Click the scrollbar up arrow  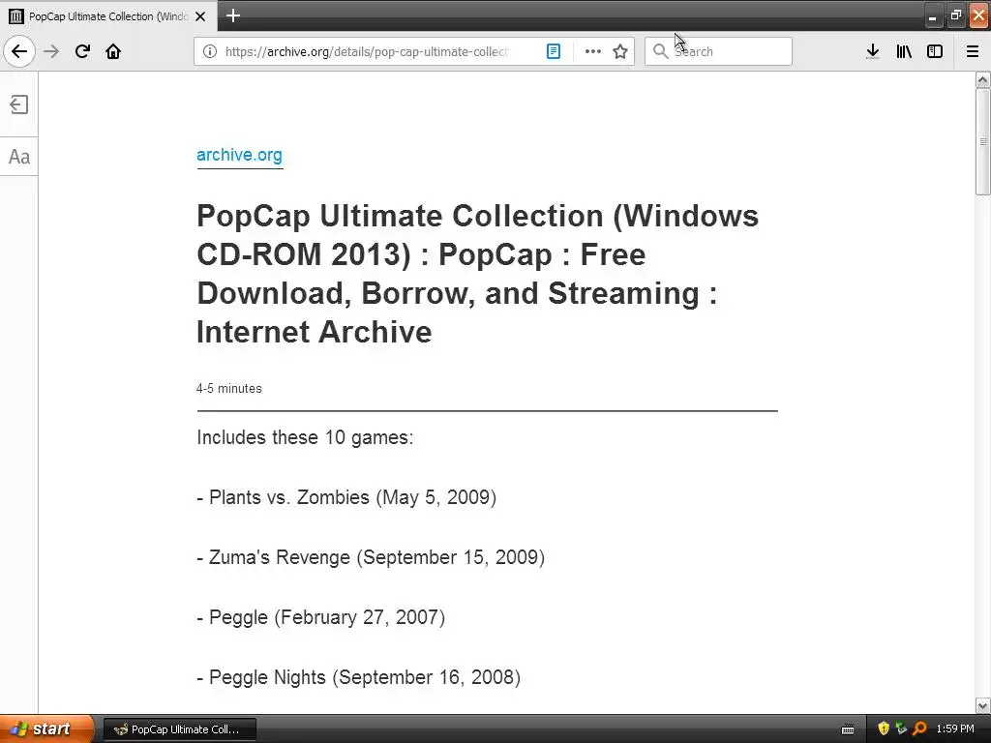point(982,79)
